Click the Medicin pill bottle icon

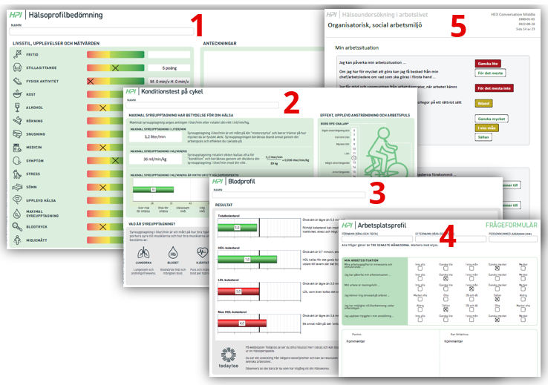tap(18, 148)
